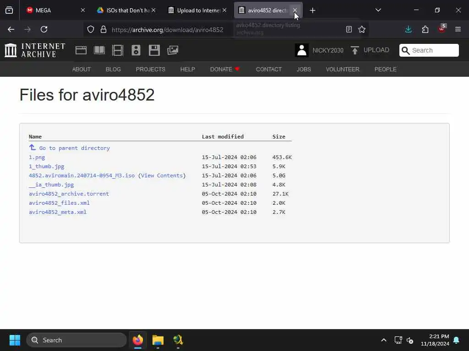Open the ABOUT menu item
Screen dimensions: 469x351
[82, 69]
